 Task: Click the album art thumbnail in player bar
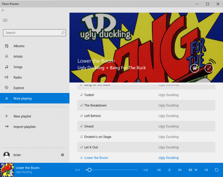click(7, 170)
